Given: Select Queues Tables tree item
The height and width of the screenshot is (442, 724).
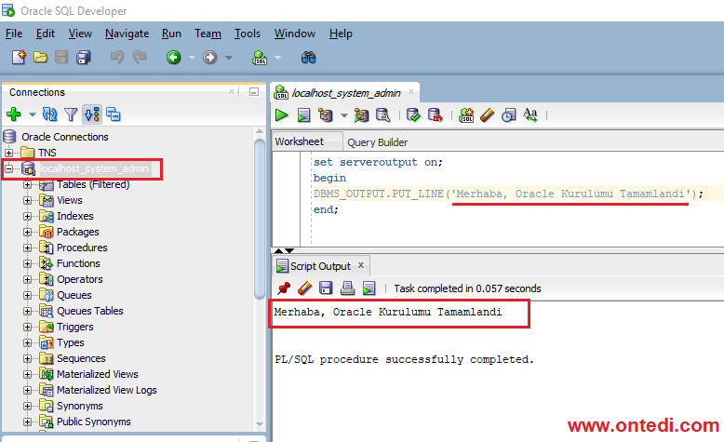Looking at the screenshot, I should [x=90, y=311].
